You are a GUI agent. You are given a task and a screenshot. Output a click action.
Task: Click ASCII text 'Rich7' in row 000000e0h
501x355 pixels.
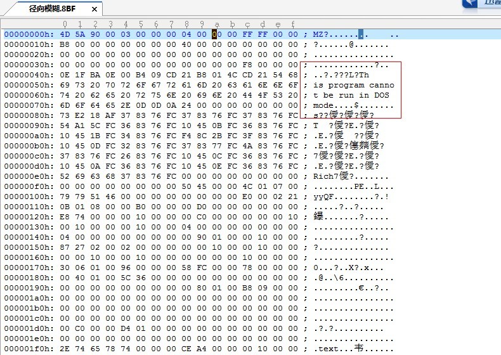pos(325,176)
